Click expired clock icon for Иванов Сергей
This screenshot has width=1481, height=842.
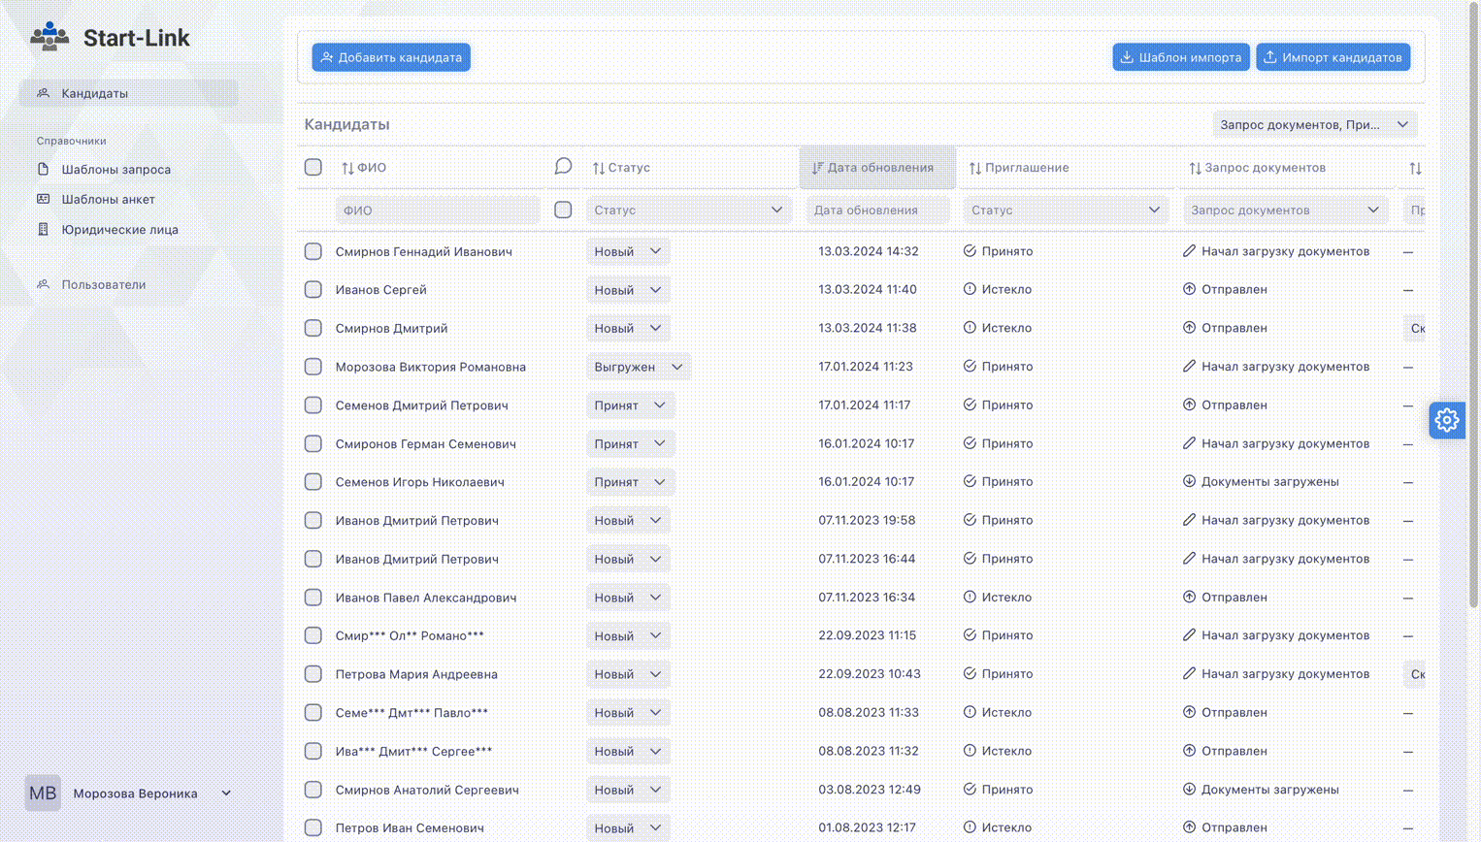970,289
